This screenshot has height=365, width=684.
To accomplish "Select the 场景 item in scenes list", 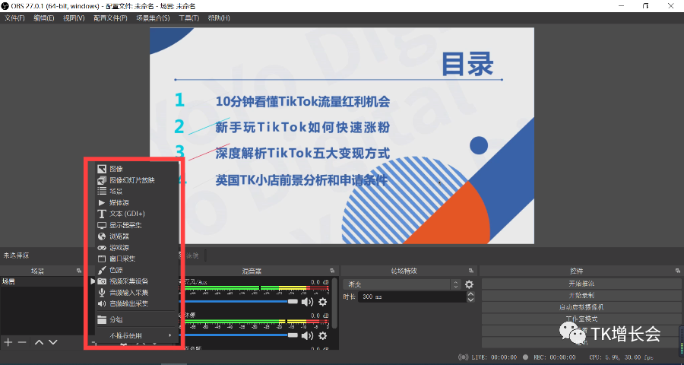I will click(x=42, y=282).
